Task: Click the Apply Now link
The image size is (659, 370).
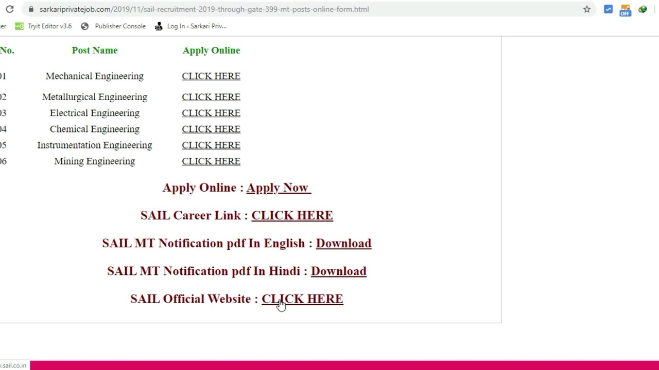Action: [x=279, y=188]
